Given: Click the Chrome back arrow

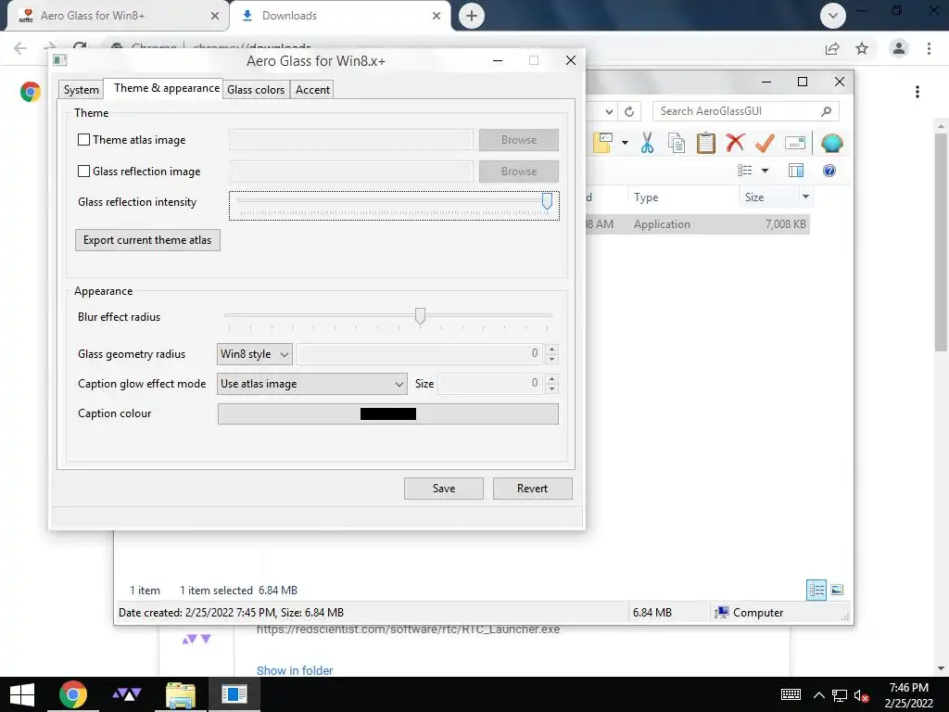Looking at the screenshot, I should tap(20, 48).
